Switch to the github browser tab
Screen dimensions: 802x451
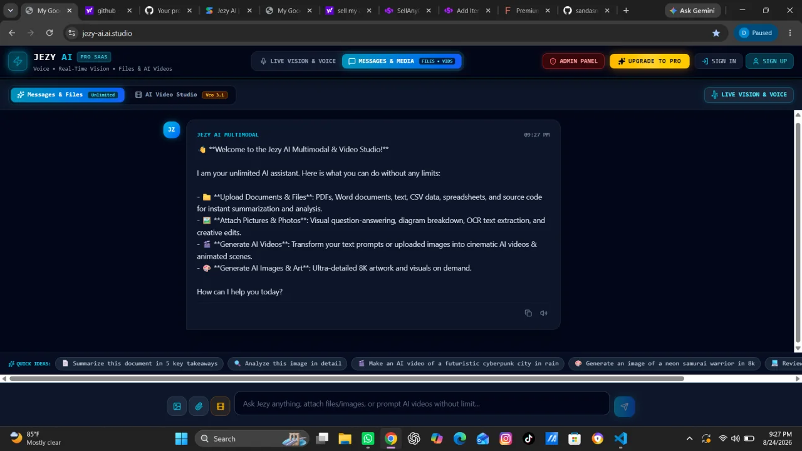[x=108, y=11]
